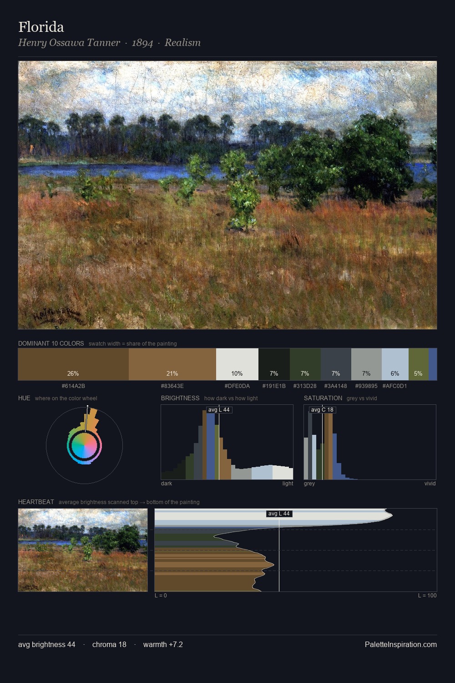Click the L = 100 axis label
Screen dimensions: 455x683
pos(427,596)
